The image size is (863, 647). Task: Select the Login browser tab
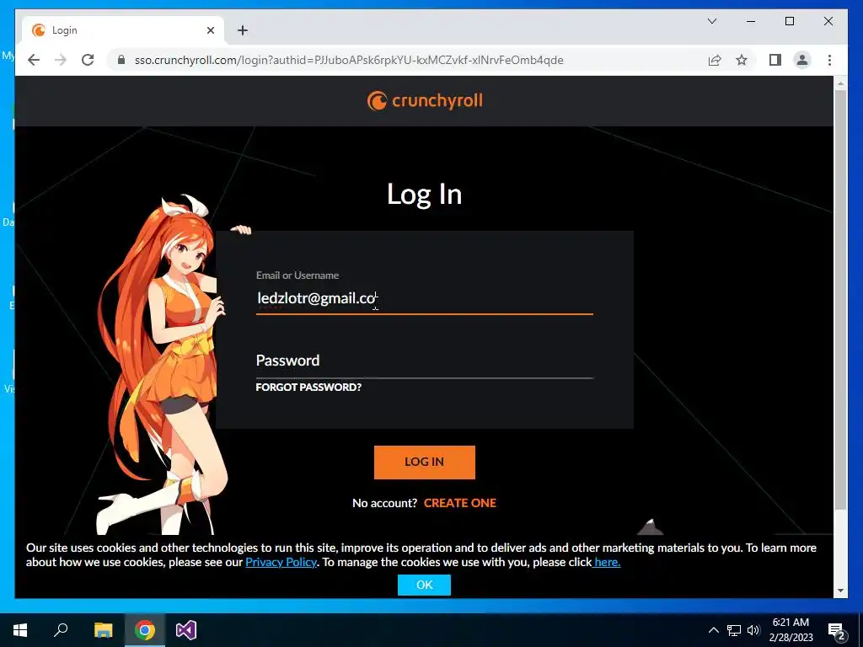123,30
